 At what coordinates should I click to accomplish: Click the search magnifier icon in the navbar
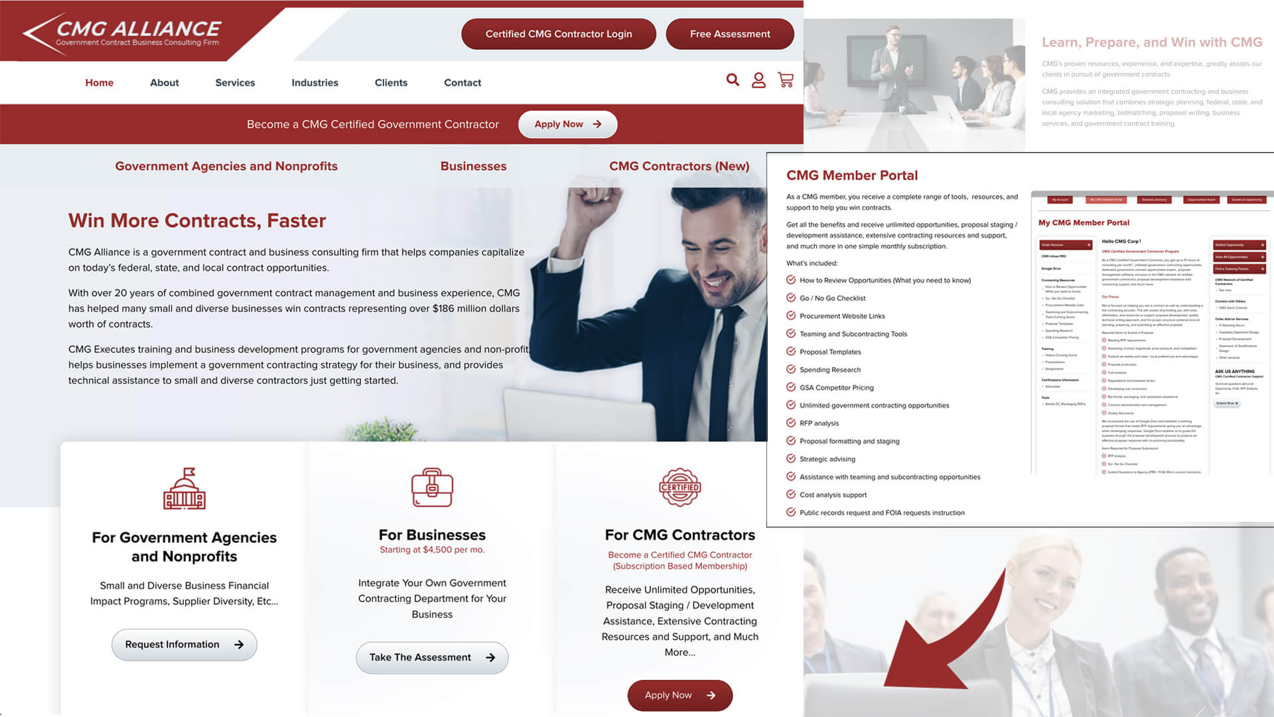[733, 80]
